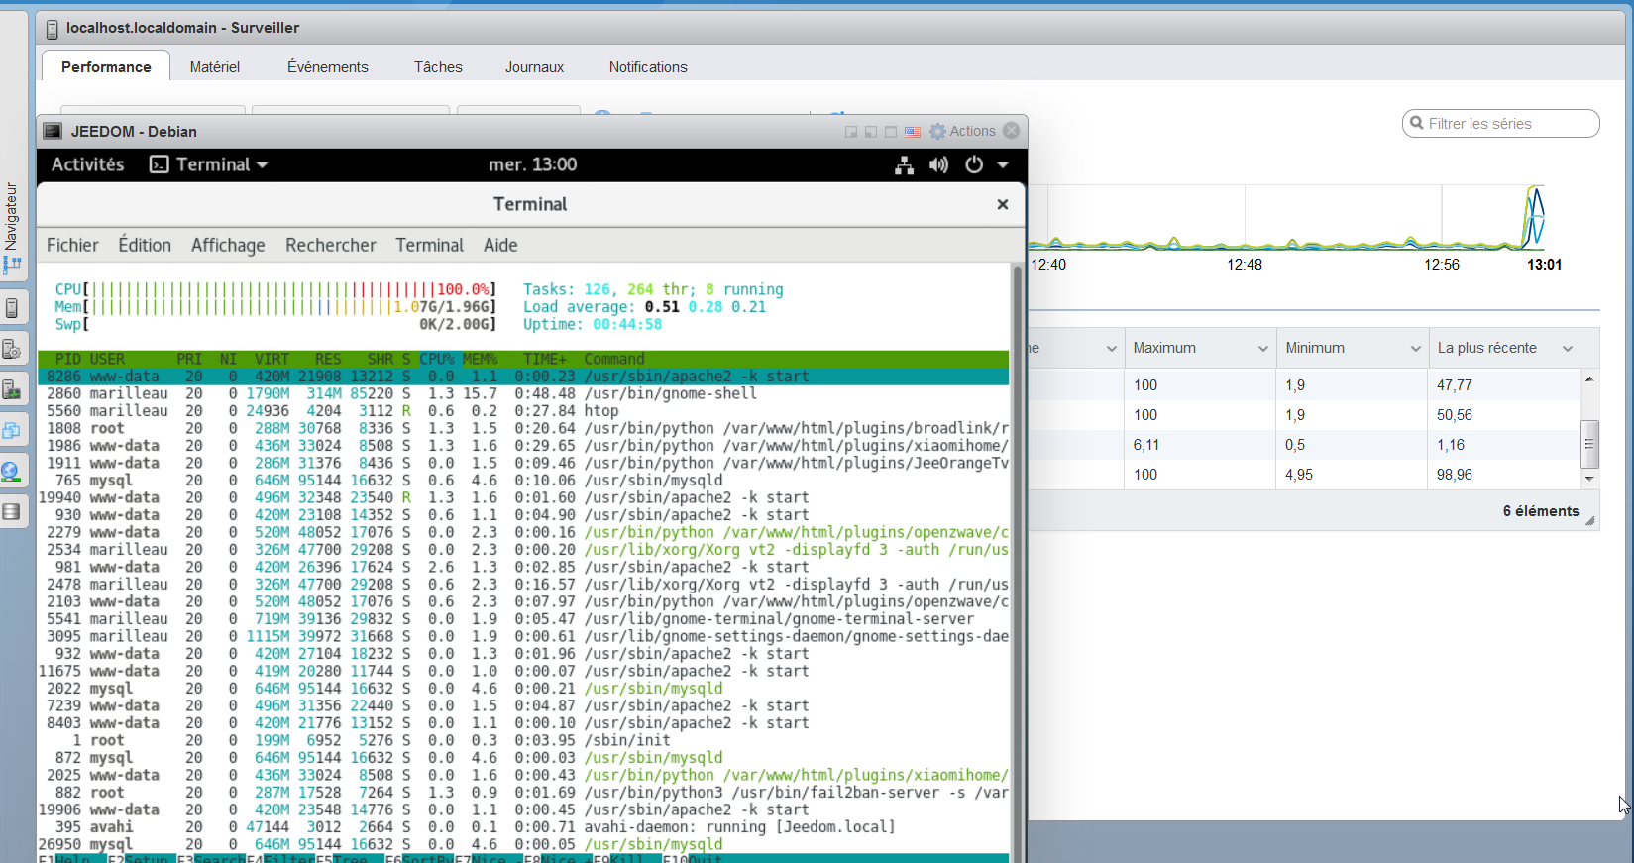The height and width of the screenshot is (863, 1634).
Task: Open host management icon with gear in sidebar
Action: pyautogui.click(x=12, y=349)
